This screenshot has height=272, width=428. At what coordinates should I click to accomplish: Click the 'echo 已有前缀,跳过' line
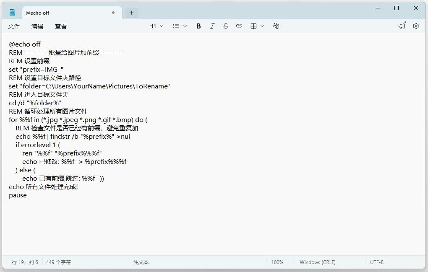click(x=63, y=179)
